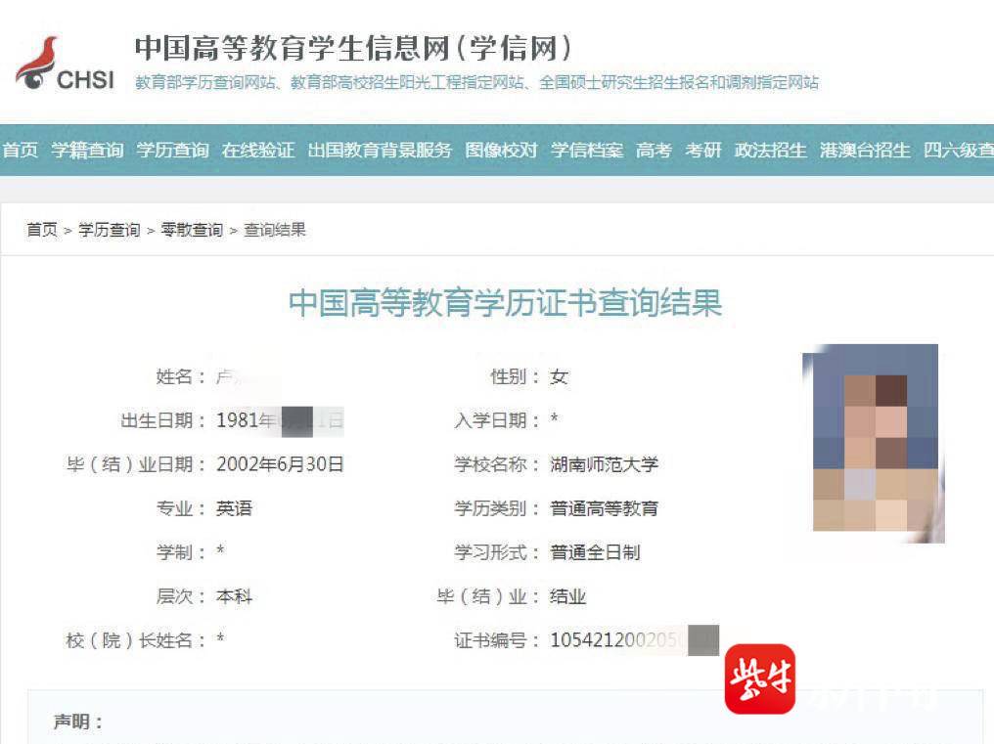This screenshot has height=744, width=994.
Task: Click the heading 中国高等教育学历证书查询结果
Action: coord(505,302)
